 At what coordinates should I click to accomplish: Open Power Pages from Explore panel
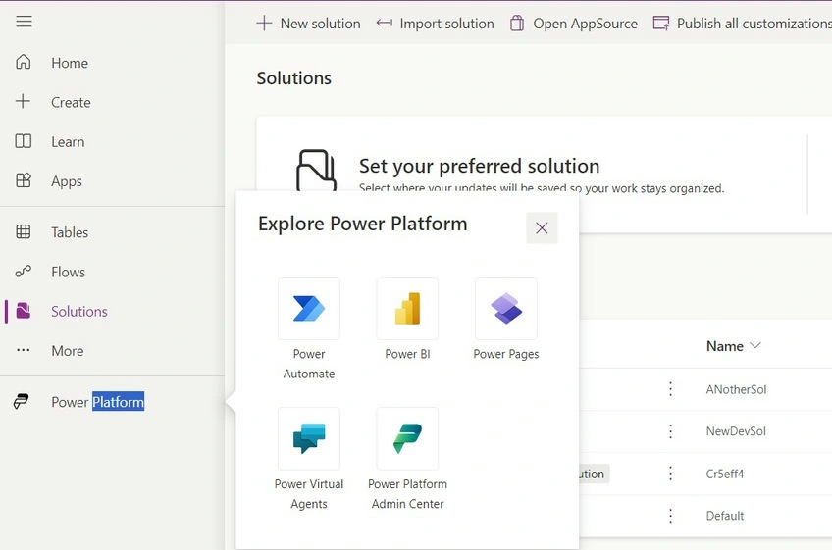(506, 309)
